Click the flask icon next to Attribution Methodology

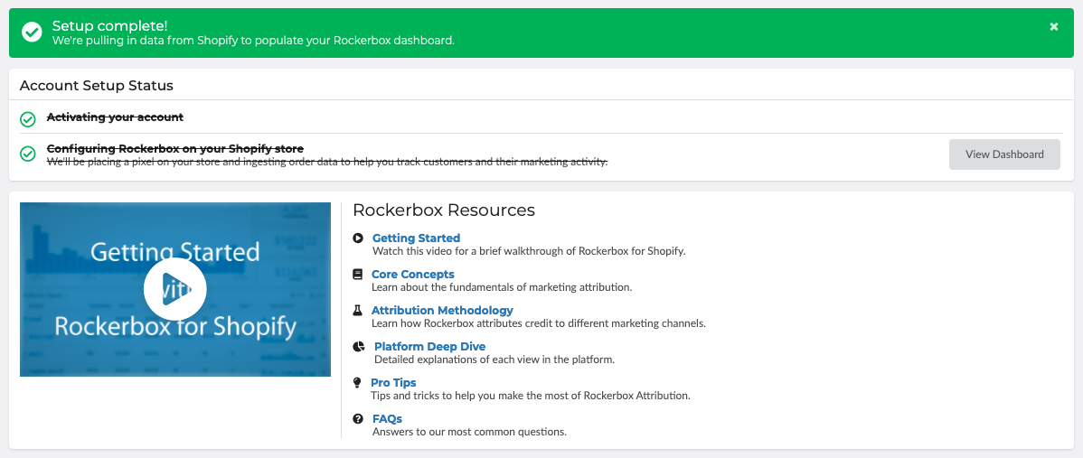(357, 311)
